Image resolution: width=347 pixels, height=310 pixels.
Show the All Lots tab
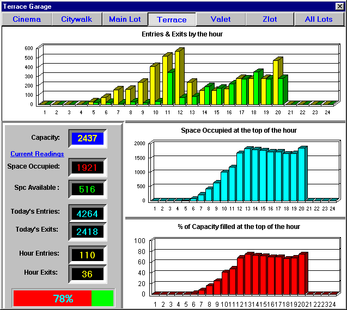coord(319,19)
